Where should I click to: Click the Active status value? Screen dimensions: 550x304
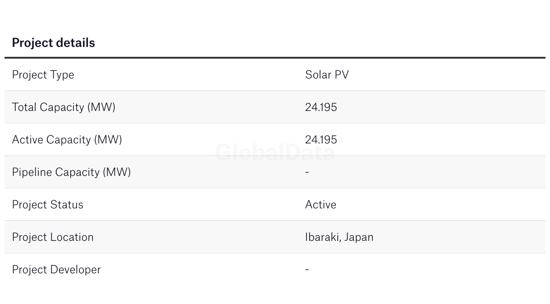[x=321, y=204]
